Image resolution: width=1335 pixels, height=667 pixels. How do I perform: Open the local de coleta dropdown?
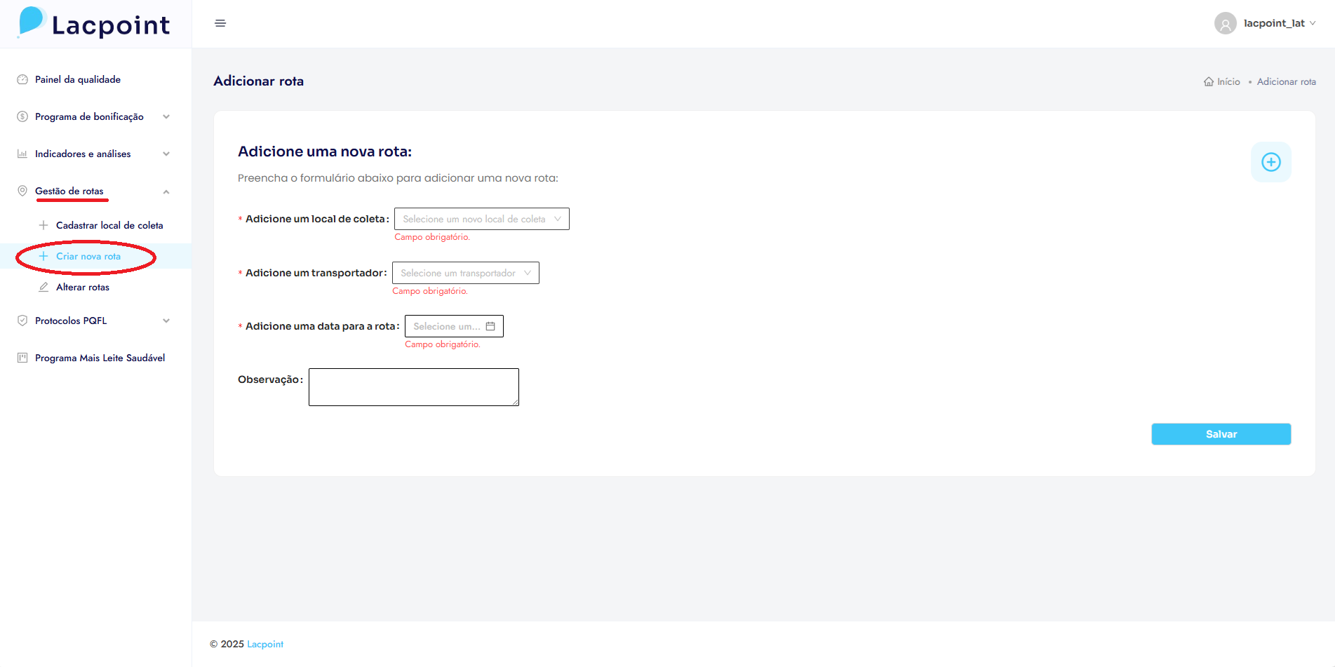click(481, 219)
